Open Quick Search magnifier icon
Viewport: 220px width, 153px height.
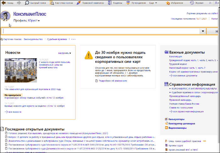point(27,3)
